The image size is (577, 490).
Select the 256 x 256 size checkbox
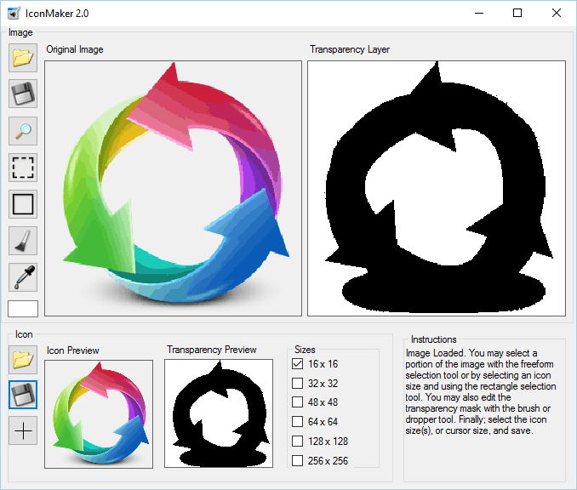[297, 461]
